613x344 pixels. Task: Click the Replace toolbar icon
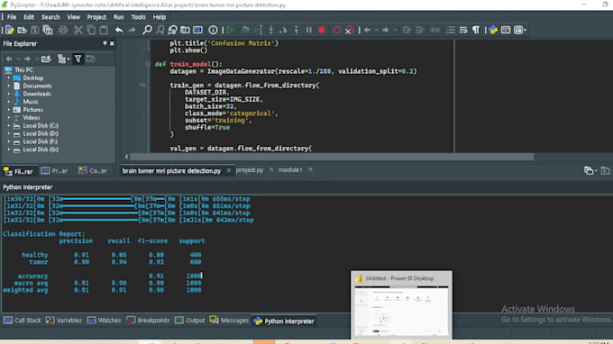172,30
